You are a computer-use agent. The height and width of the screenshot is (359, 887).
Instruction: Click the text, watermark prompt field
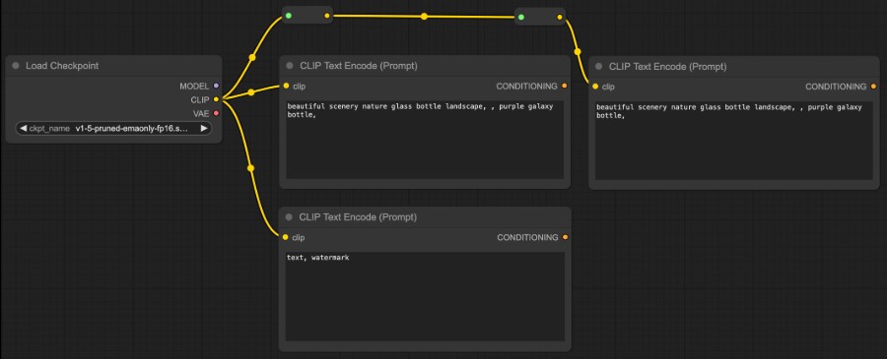click(425, 296)
